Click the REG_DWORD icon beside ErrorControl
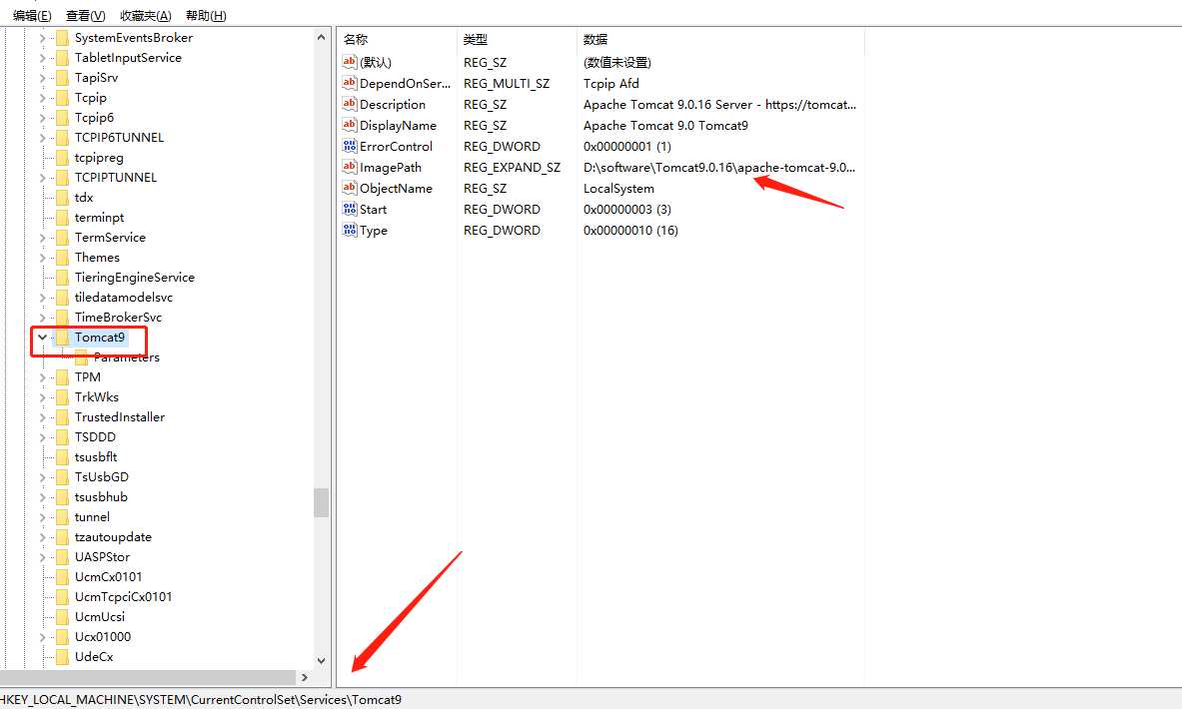 pos(350,146)
